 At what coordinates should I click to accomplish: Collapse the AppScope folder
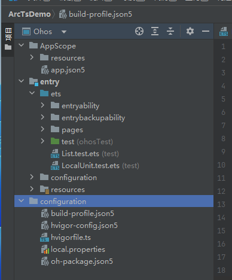[22, 45]
